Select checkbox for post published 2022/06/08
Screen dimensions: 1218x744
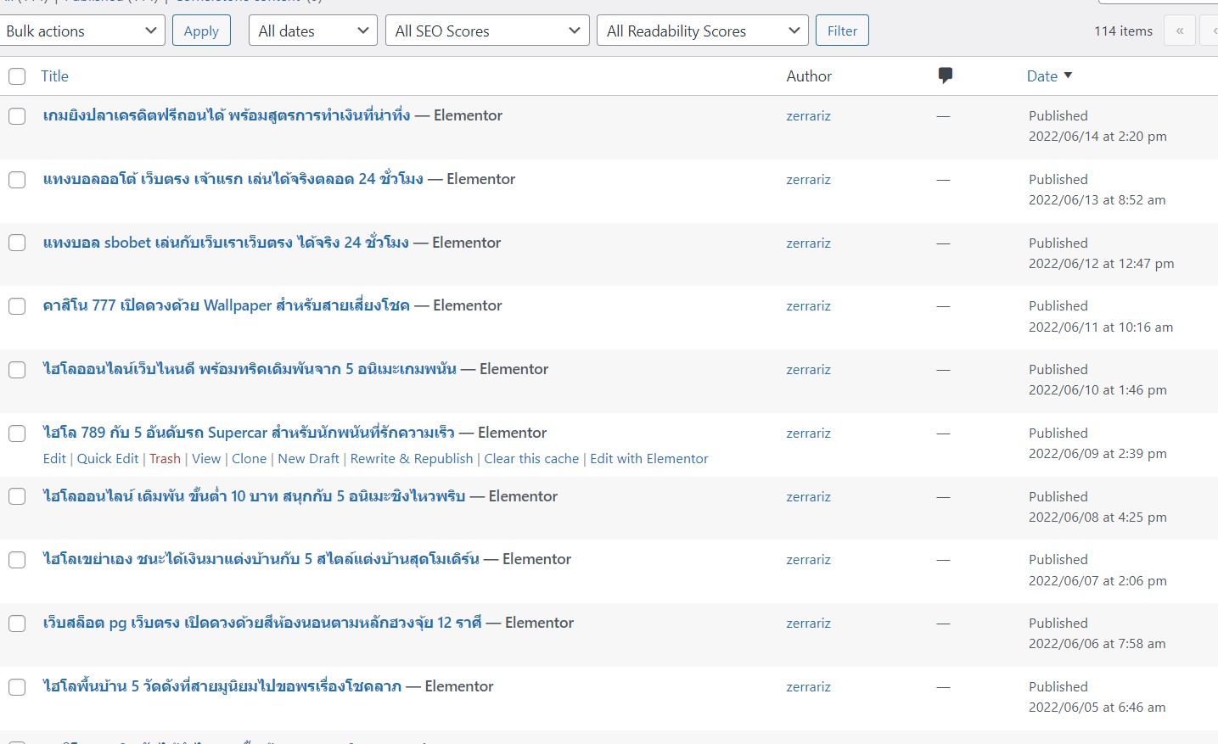[x=17, y=496]
